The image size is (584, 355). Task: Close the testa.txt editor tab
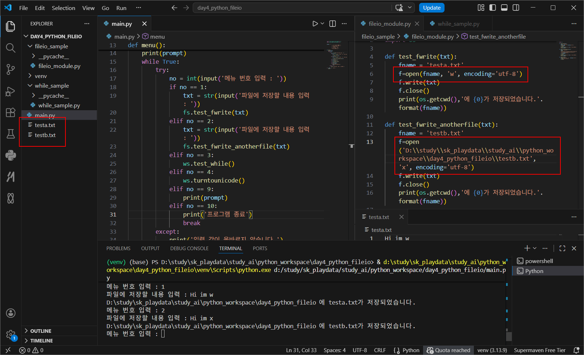pos(402,217)
